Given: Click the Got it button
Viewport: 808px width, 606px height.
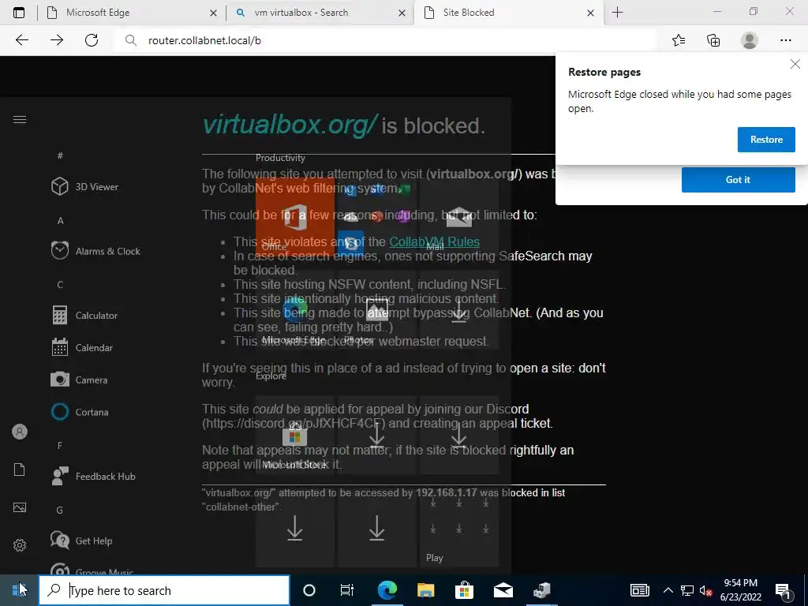Looking at the screenshot, I should pyautogui.click(x=738, y=180).
